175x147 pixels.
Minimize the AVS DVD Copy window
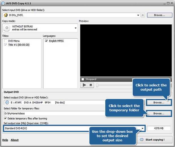(165, 3)
